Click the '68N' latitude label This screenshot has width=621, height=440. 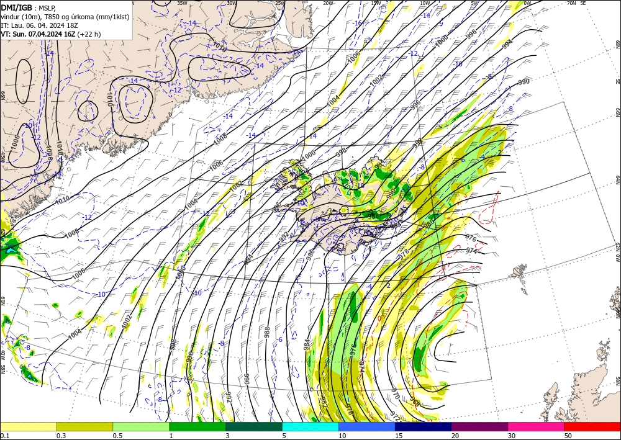tap(617, 44)
